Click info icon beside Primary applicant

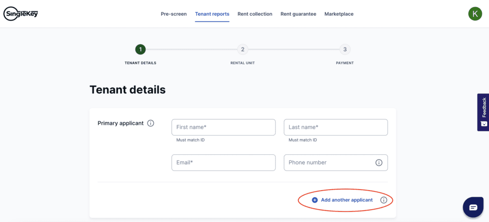point(150,123)
